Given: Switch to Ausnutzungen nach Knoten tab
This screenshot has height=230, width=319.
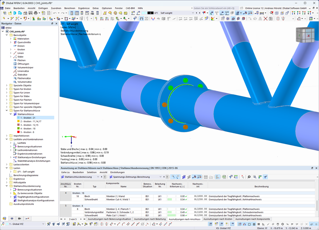Looking at the screenshot, I should pyautogui.click(x=218, y=219).
